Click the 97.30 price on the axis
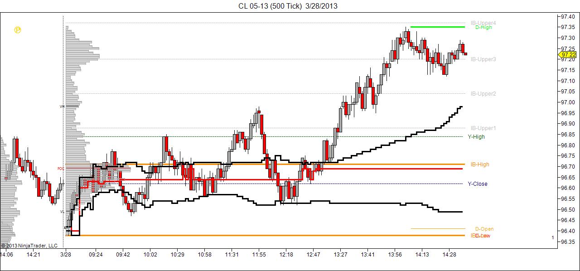Screen dimensions: 580x271 (567, 38)
